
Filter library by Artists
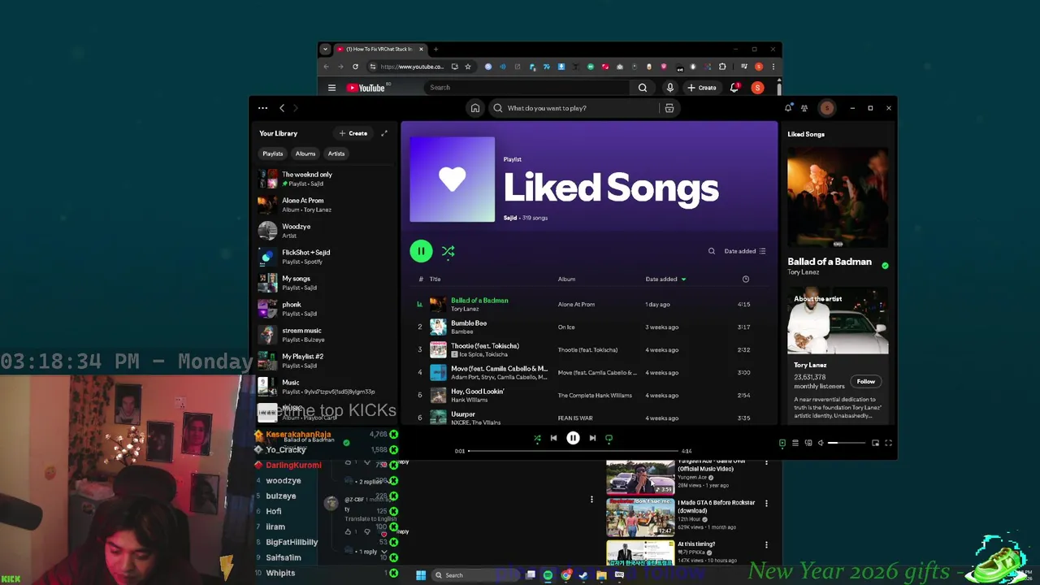coord(336,154)
